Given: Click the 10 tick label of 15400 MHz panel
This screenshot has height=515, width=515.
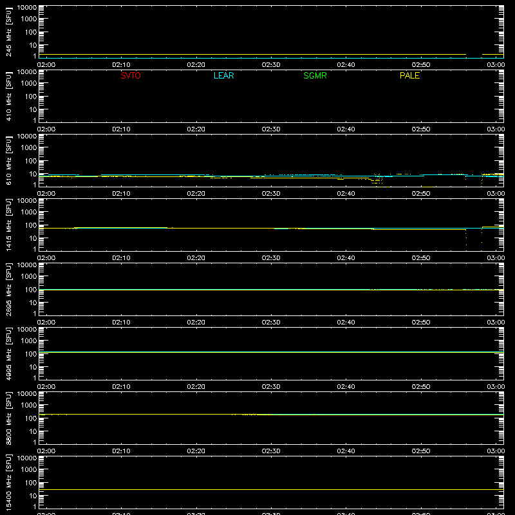Looking at the screenshot, I should [33, 496].
